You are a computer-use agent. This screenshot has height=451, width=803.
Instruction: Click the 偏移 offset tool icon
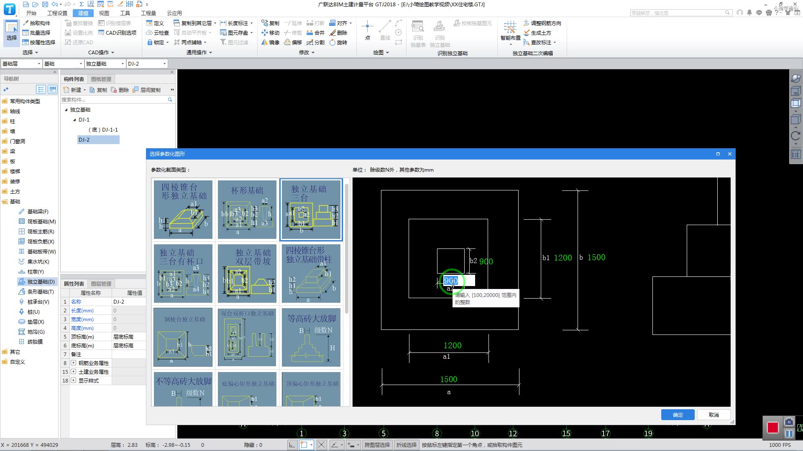[287, 42]
